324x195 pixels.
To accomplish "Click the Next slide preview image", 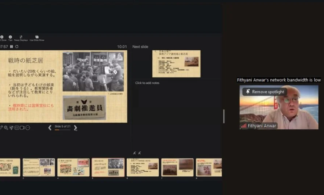I will (x=176, y=63).
